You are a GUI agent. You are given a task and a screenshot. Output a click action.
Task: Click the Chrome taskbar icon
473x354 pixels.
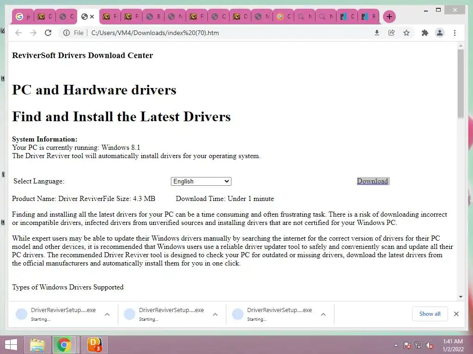pos(64,345)
